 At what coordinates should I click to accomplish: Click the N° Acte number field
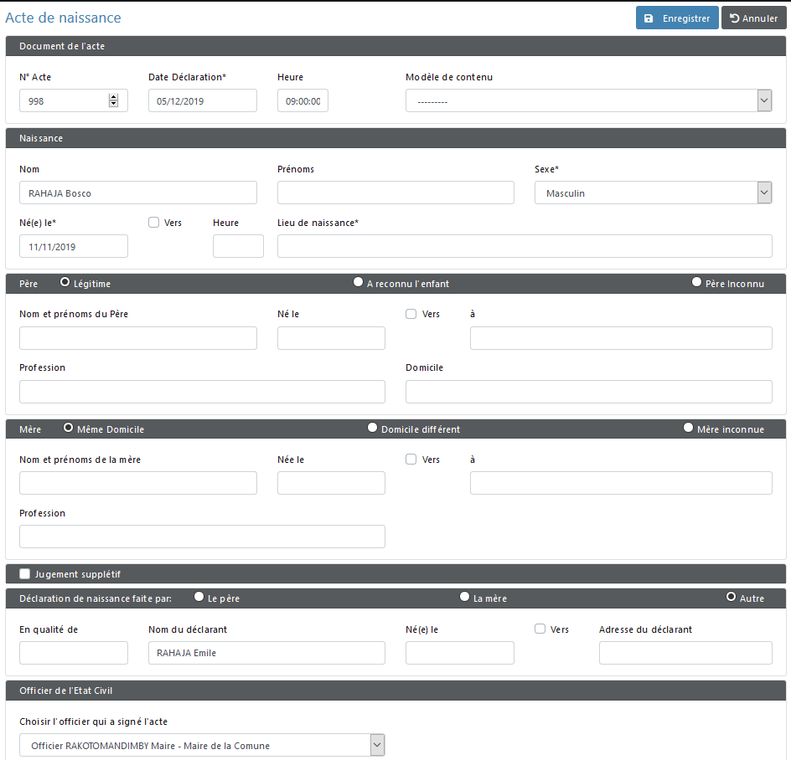tap(74, 100)
